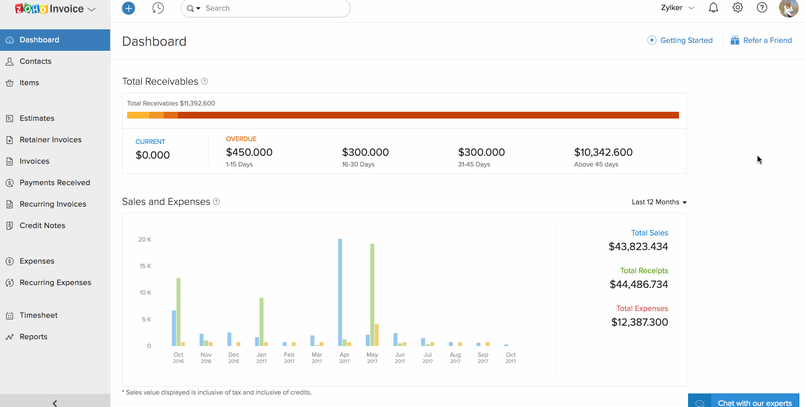Collapse the left sidebar with the chevron

(x=55, y=402)
